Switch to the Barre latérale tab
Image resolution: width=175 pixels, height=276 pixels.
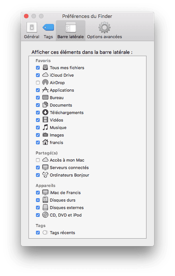coord(70,31)
